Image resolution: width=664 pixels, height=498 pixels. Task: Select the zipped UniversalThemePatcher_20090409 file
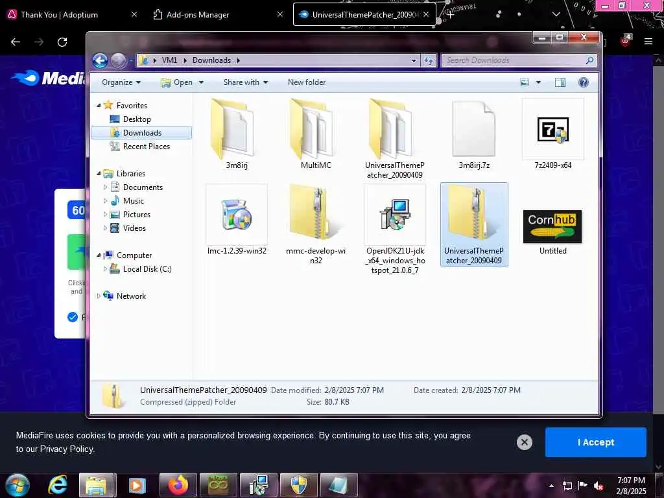coord(474,224)
